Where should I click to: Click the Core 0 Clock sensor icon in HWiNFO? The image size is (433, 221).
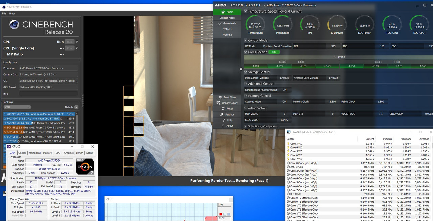(x=288, y=163)
